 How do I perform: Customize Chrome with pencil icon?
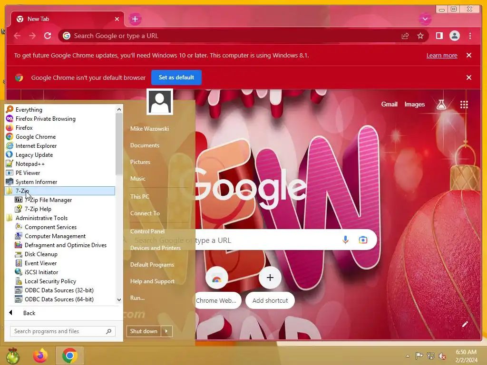(465, 324)
